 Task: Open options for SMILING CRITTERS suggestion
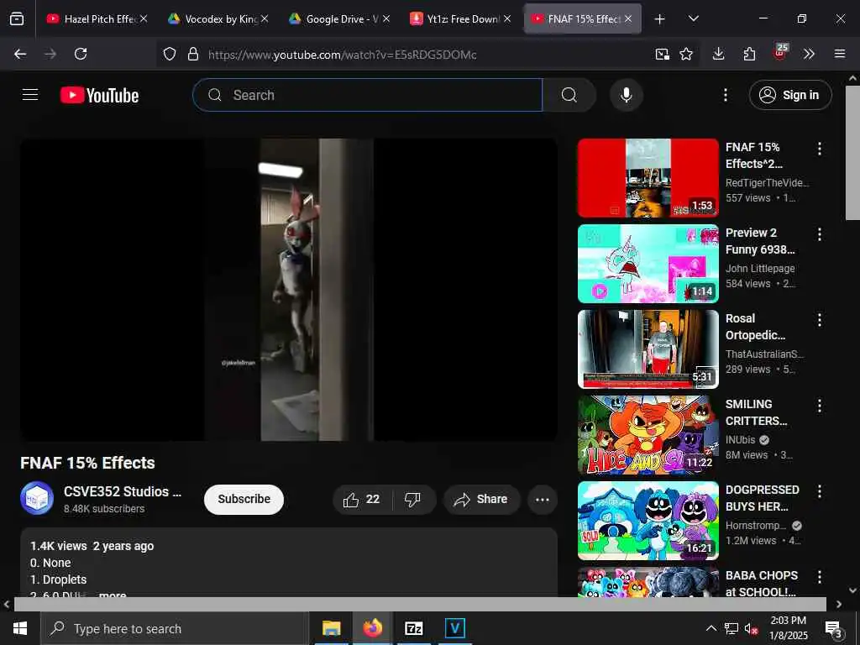(820, 406)
